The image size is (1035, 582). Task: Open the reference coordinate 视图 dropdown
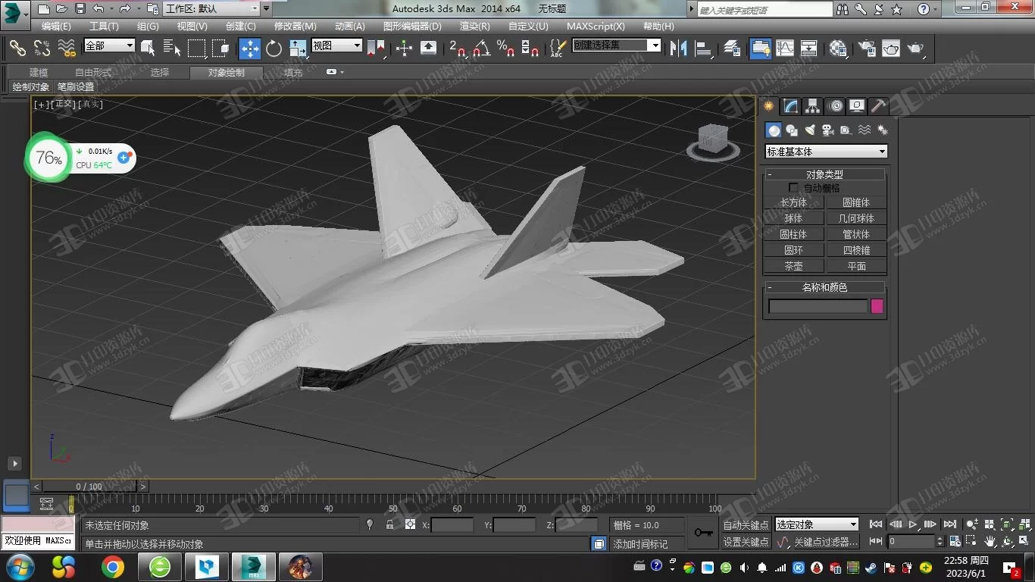coord(336,45)
